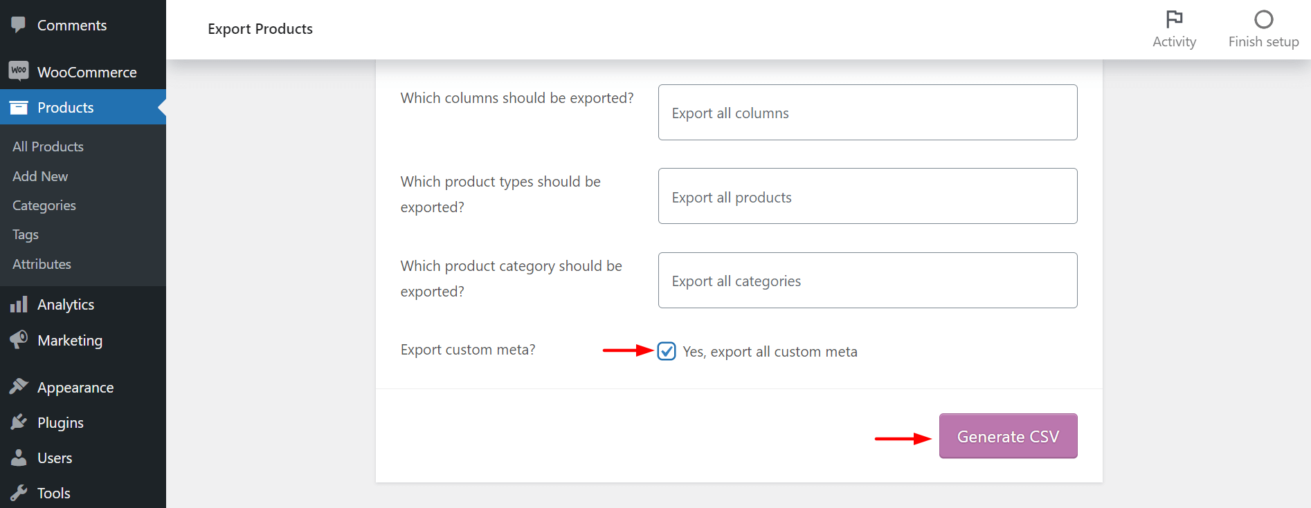Click the Marketing megaphone icon
The height and width of the screenshot is (508, 1311).
tap(19, 339)
